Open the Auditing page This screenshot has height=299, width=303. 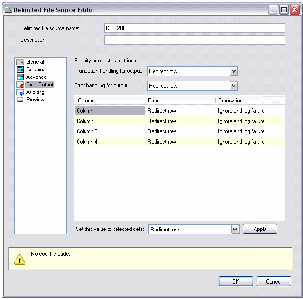[x=35, y=92]
